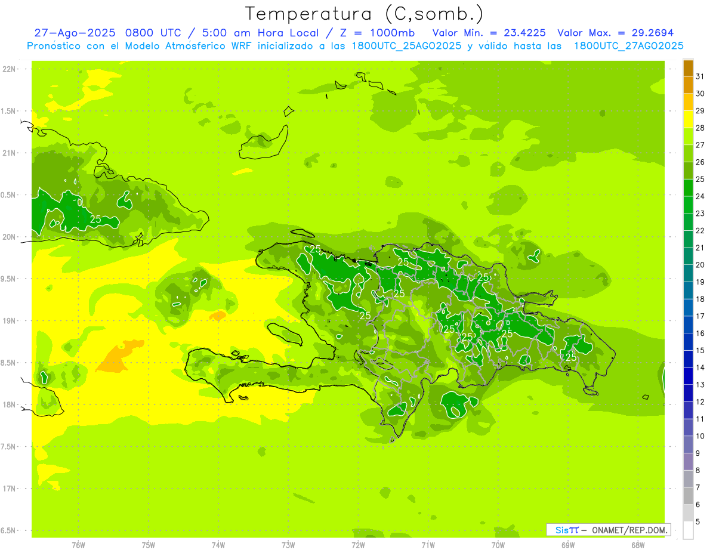716x553 pixels.
Task: Click the '71W' longitude axis label
Action: (428, 545)
